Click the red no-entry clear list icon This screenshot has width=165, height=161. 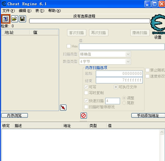point(84,115)
